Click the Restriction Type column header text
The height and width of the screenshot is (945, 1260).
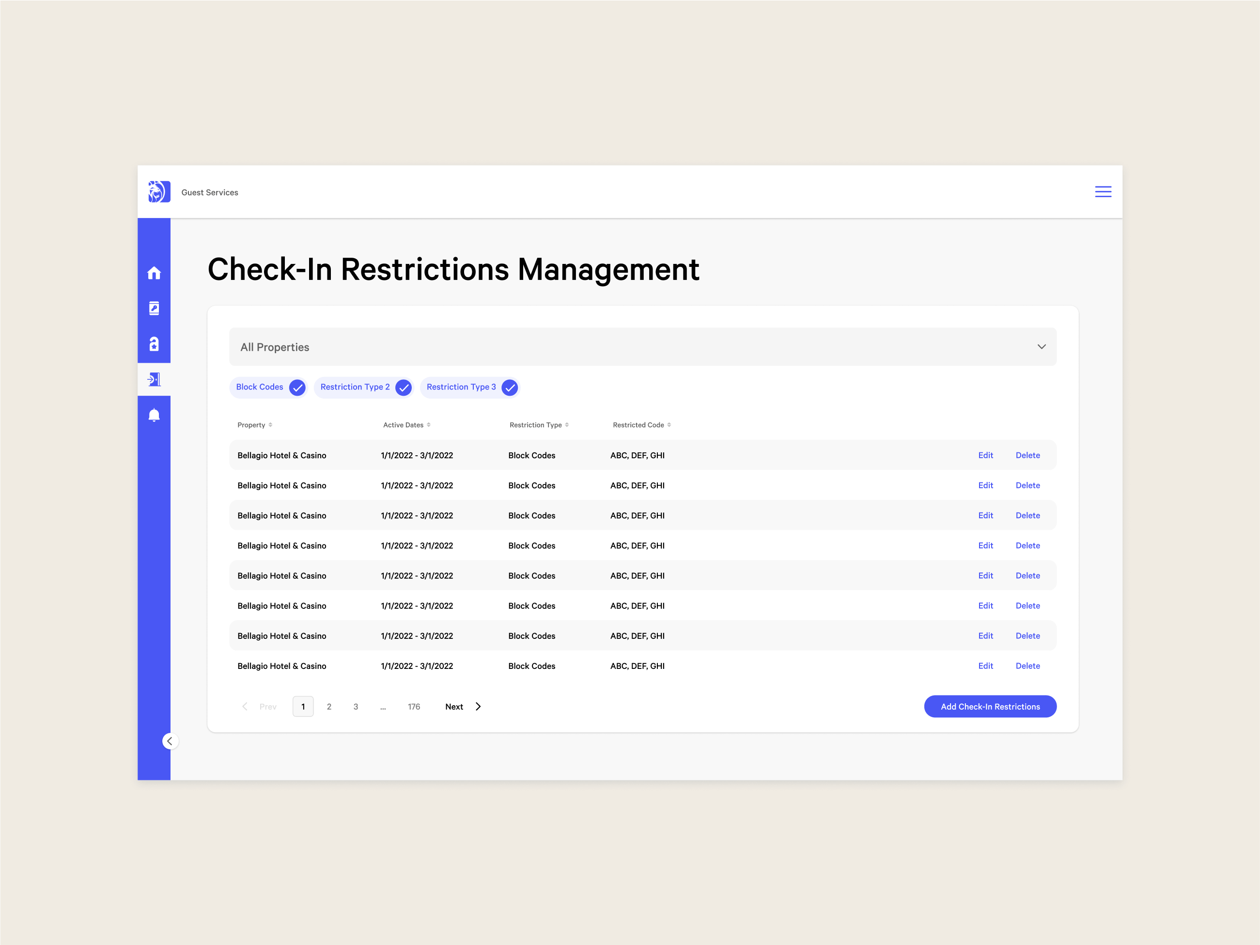tap(535, 425)
